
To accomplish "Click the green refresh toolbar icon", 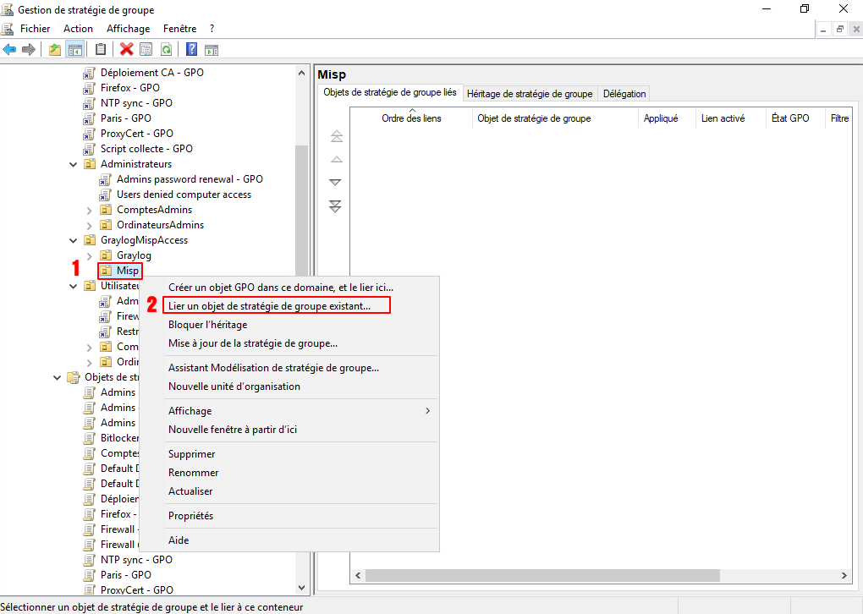I will pyautogui.click(x=166, y=49).
